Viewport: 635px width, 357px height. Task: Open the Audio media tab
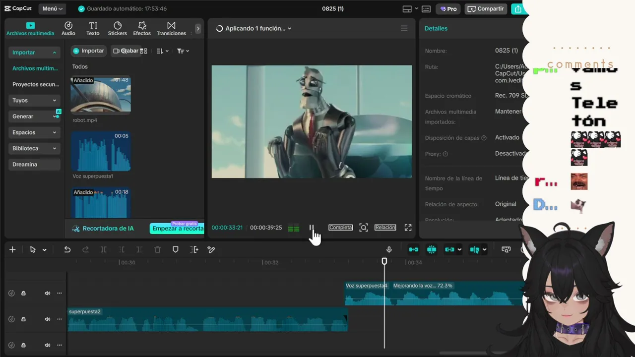coord(68,28)
